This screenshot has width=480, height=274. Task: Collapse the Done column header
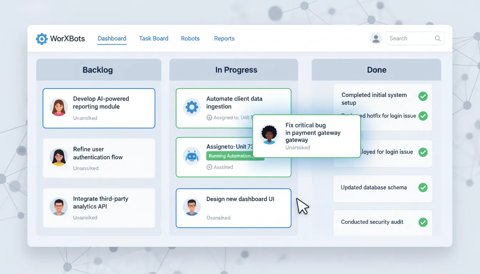tap(376, 70)
